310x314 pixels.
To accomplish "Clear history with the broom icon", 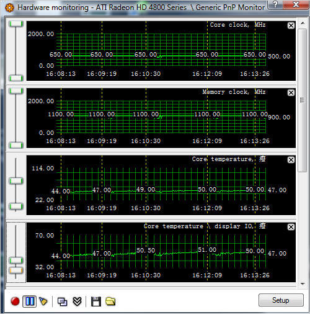I will coord(43,302).
